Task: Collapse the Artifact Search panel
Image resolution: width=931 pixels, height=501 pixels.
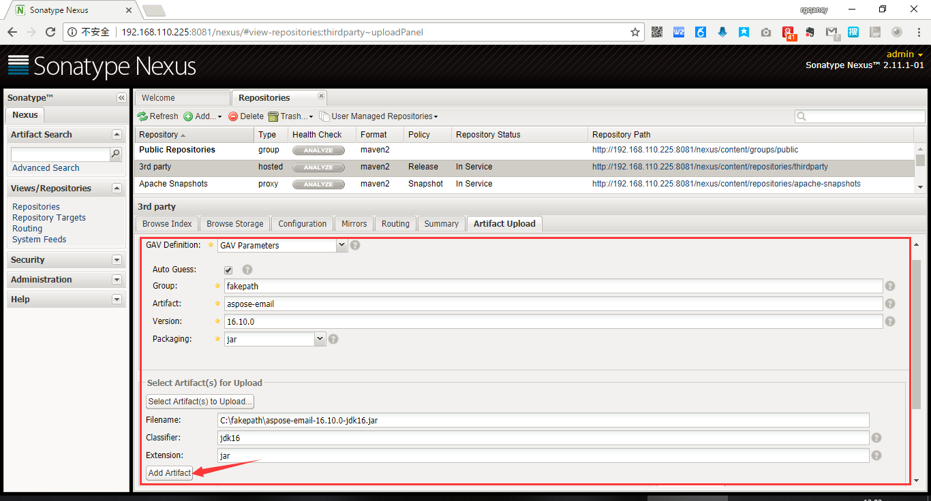Action: (117, 135)
